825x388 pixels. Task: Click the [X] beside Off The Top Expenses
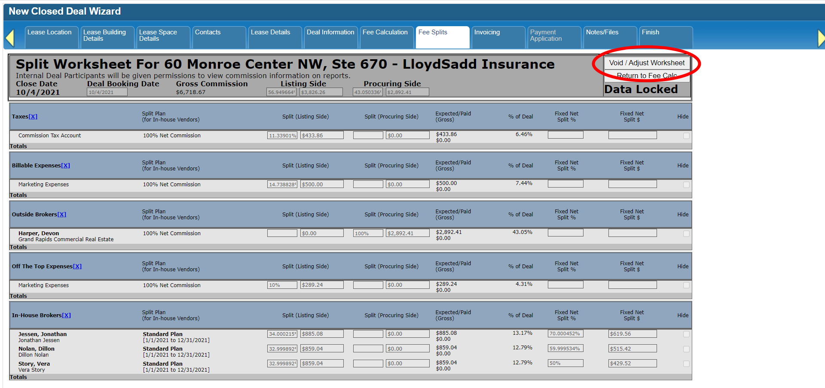click(77, 267)
